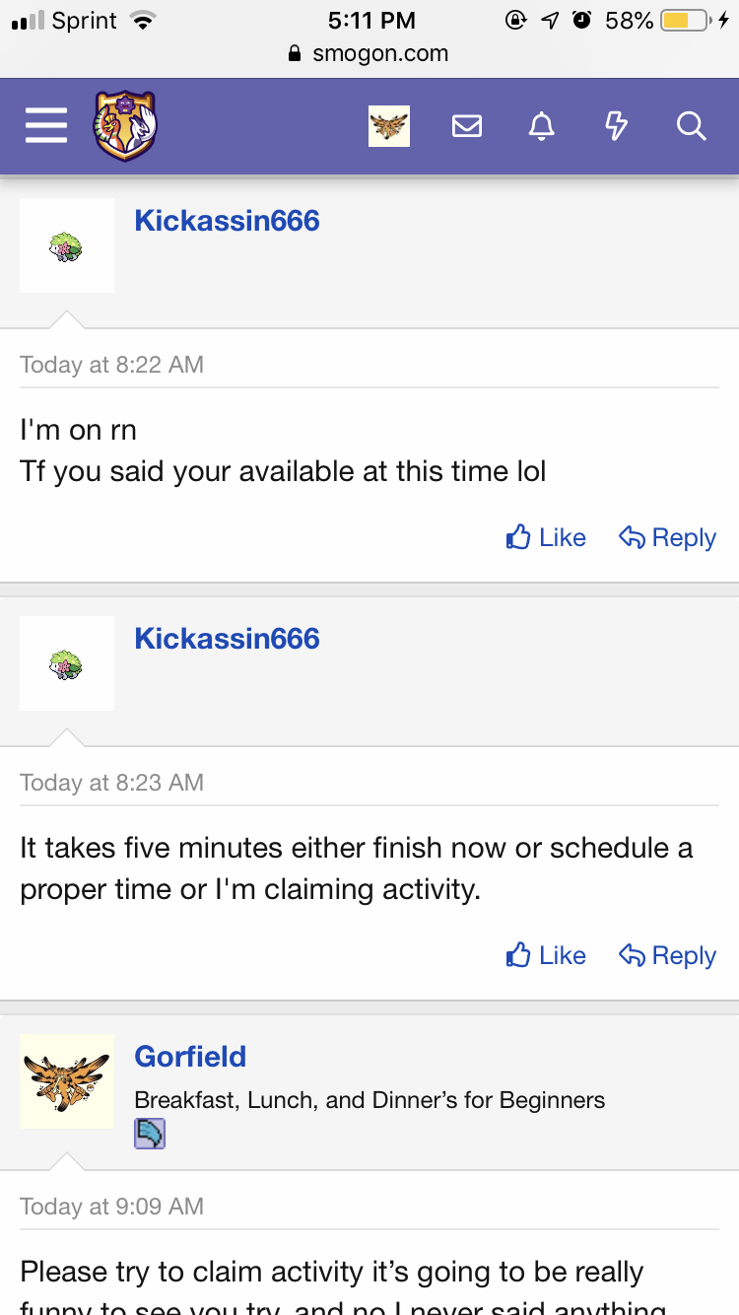Tap Kickassin666's avatar on the 8:22 AM post

point(67,245)
